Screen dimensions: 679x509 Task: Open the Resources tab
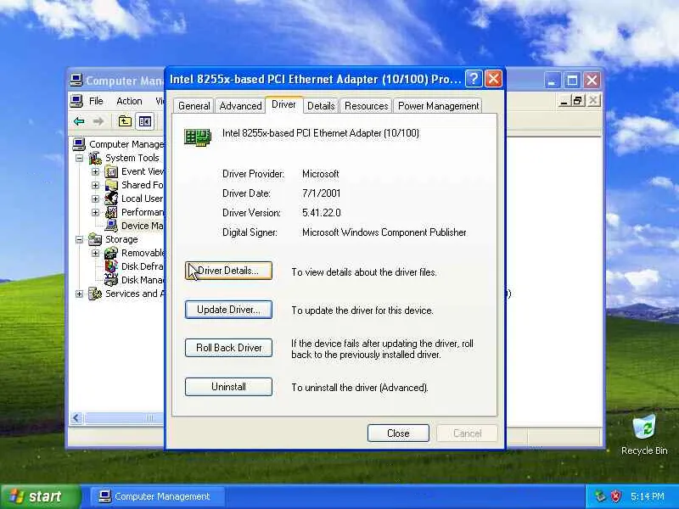point(367,106)
